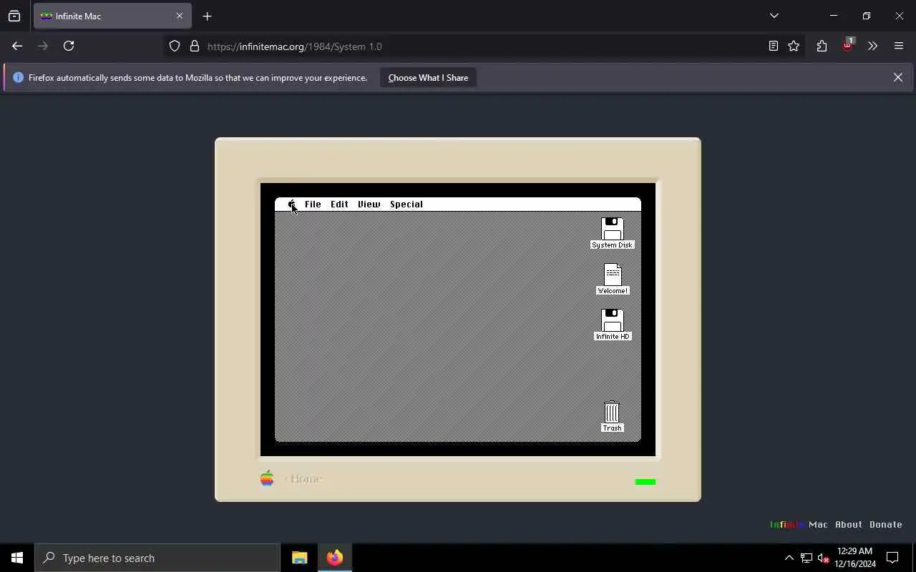Open the volume tray icon

(823, 558)
